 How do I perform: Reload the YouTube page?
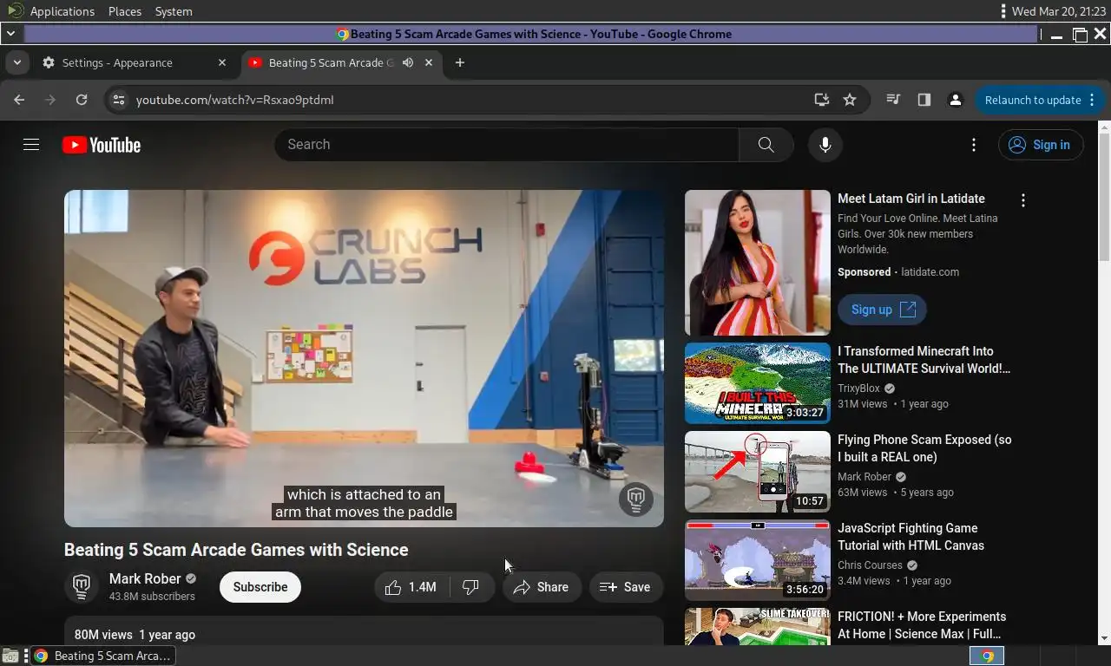click(x=82, y=100)
